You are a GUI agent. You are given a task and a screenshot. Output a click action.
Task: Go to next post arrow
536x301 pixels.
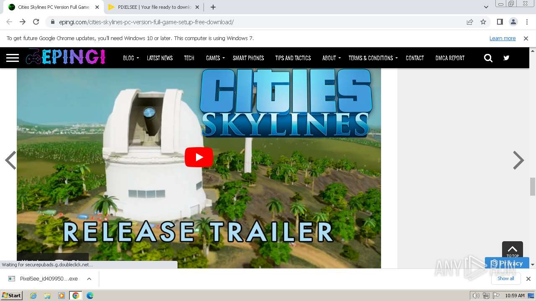518,160
